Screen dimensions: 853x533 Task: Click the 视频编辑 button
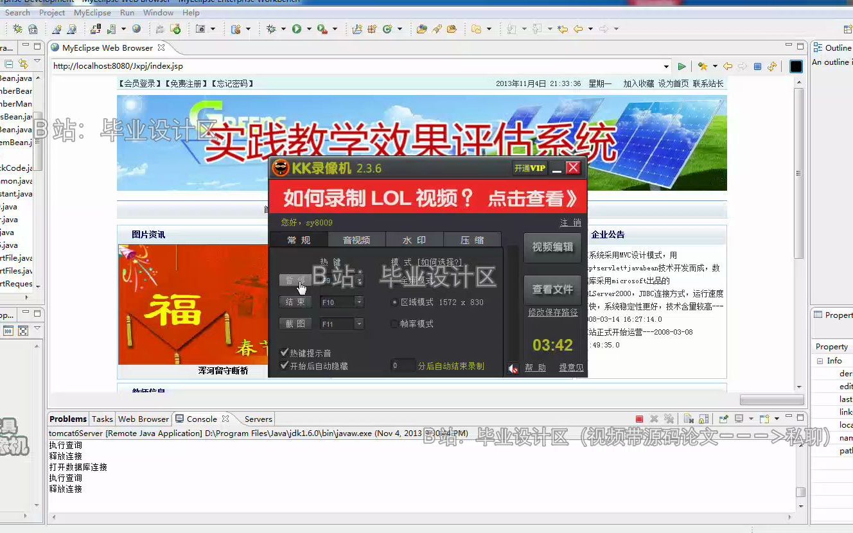(x=552, y=247)
